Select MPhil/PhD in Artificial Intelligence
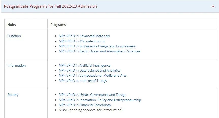This screenshot has width=219, height=118. pyautogui.click(x=84, y=65)
